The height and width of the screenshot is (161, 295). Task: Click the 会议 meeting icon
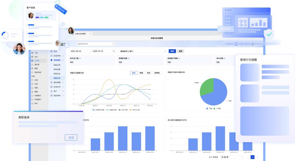click(32, 57)
